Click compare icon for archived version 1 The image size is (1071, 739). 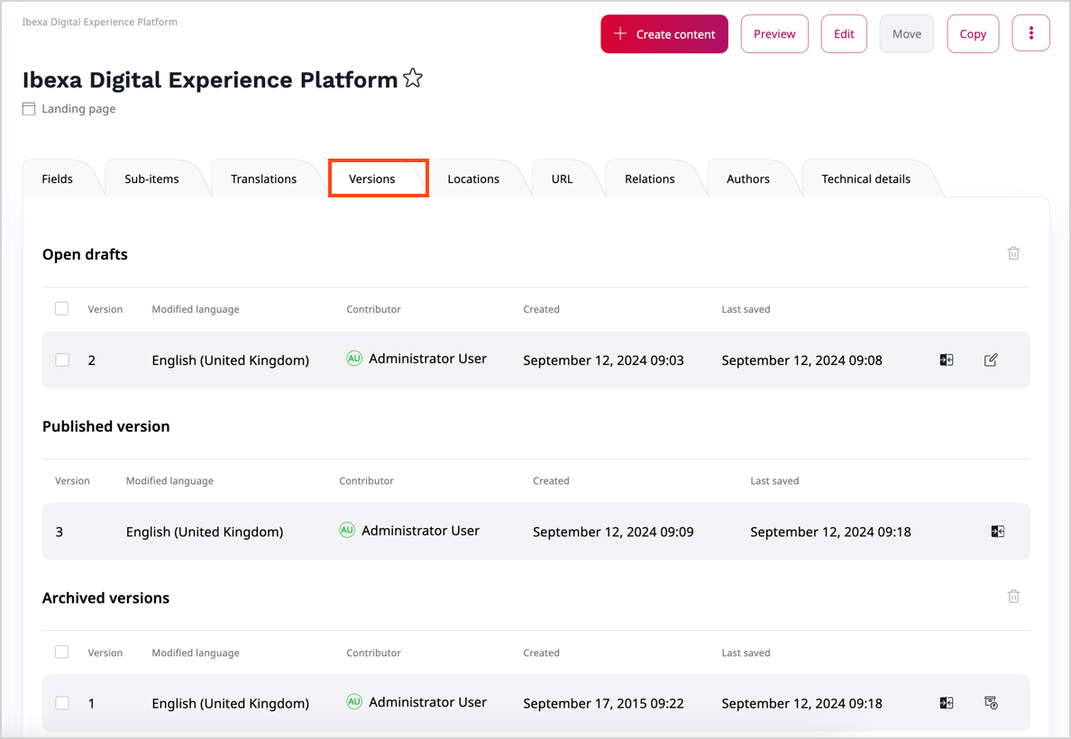click(x=946, y=703)
